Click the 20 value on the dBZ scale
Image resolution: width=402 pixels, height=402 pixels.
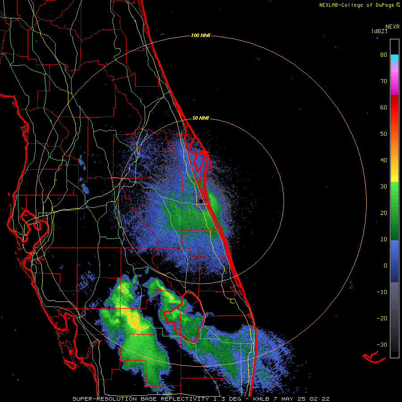pyautogui.click(x=384, y=213)
